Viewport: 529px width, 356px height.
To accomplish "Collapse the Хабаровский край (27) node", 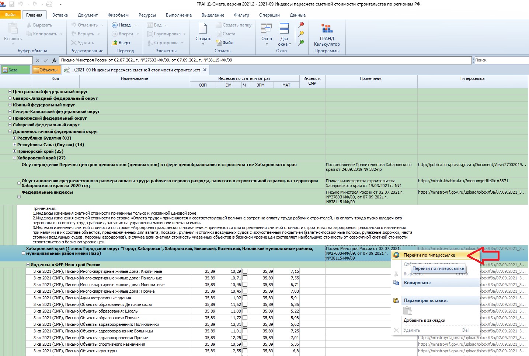I will click(x=15, y=158).
